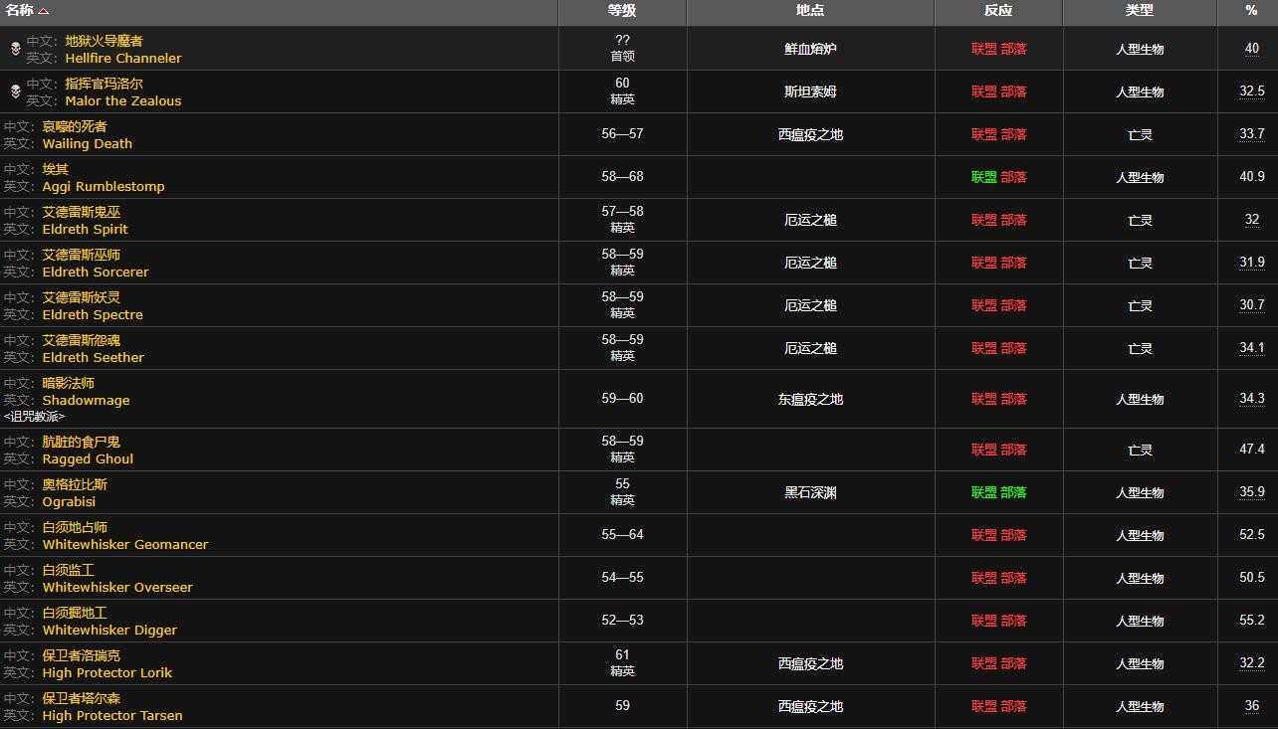Open Malor the Zealous NPC link

coord(123,100)
